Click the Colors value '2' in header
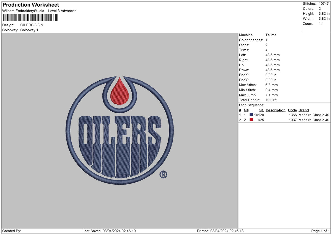 click(320, 9)
